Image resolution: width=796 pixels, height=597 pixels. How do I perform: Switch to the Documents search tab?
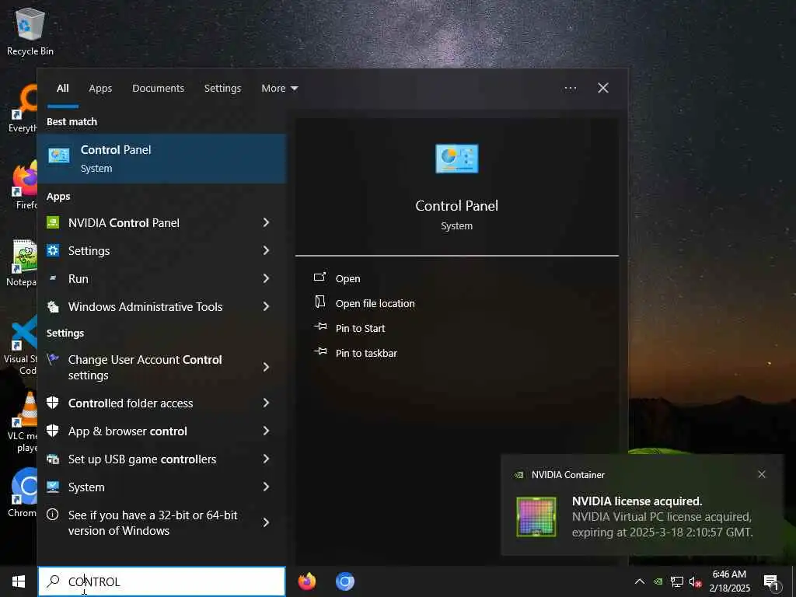(x=158, y=89)
